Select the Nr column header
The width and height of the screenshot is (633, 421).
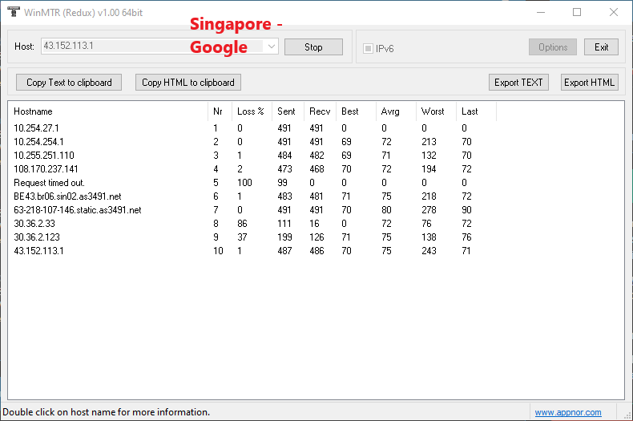tap(220, 111)
